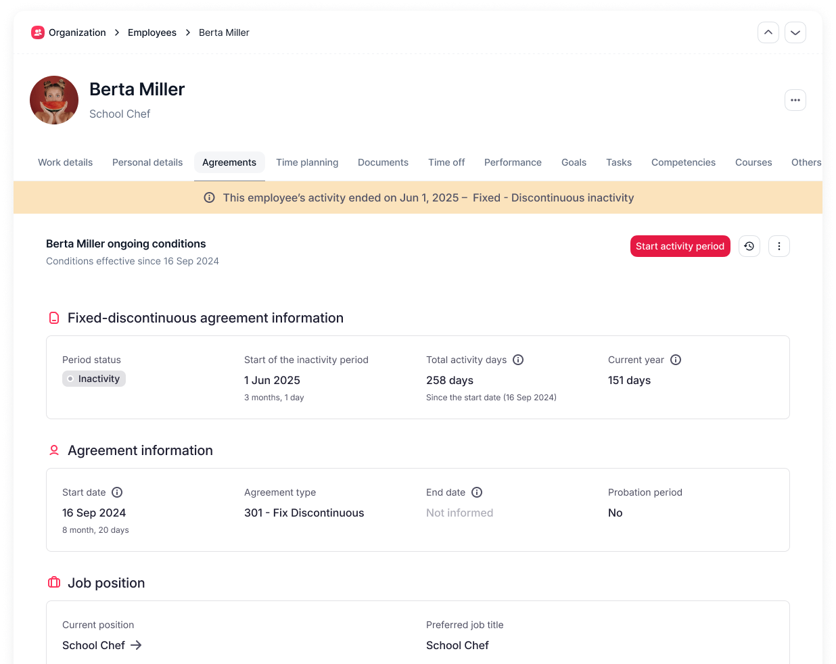
Task: Click arrow icon beside School Chef position
Action: click(x=136, y=645)
